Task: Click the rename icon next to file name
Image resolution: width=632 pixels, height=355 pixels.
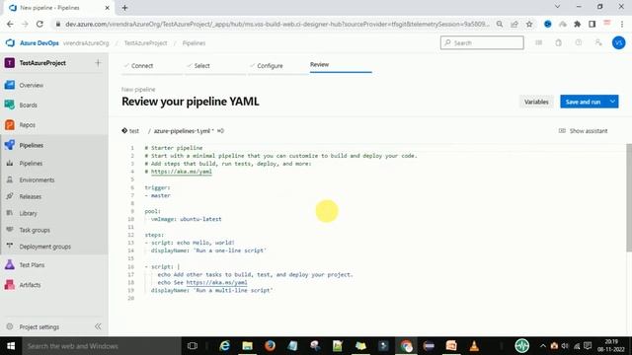Action: (x=220, y=131)
